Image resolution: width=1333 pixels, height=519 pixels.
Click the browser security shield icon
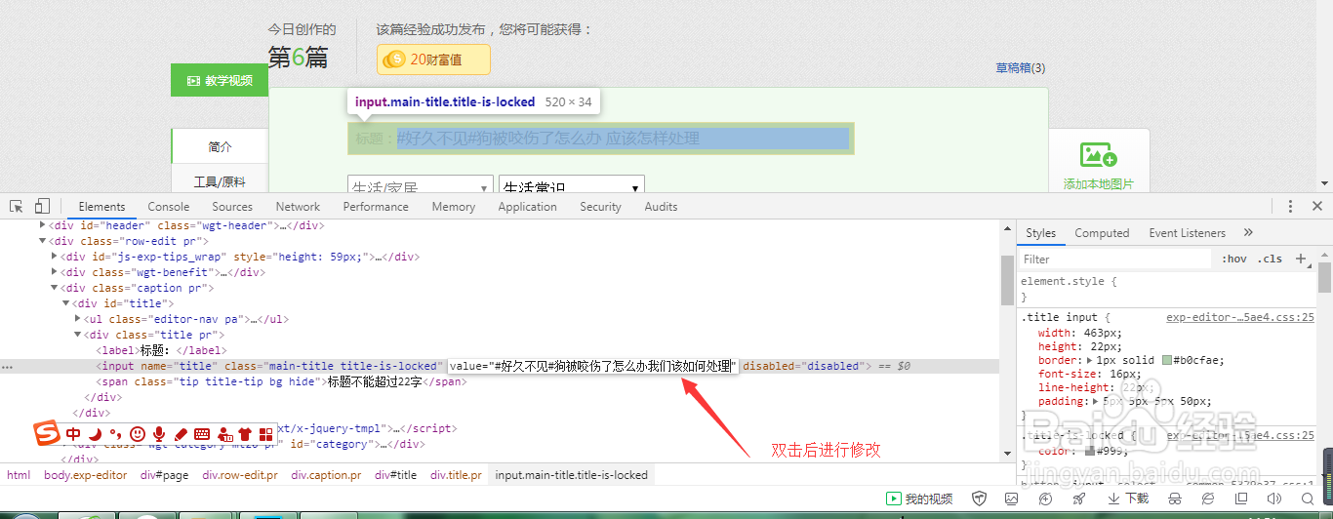click(x=980, y=499)
